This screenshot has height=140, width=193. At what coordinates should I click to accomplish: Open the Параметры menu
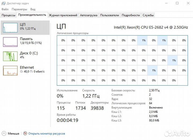point(19,9)
